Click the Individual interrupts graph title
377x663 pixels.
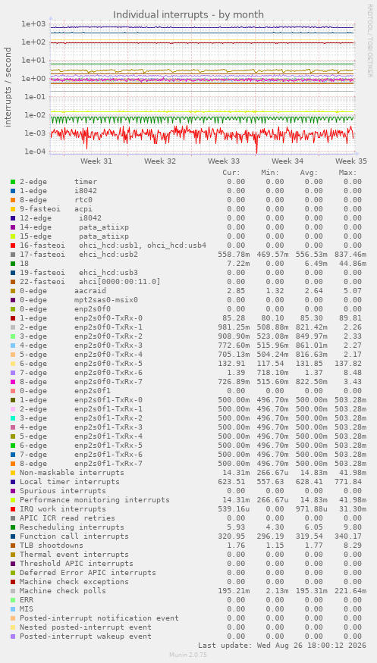click(188, 15)
